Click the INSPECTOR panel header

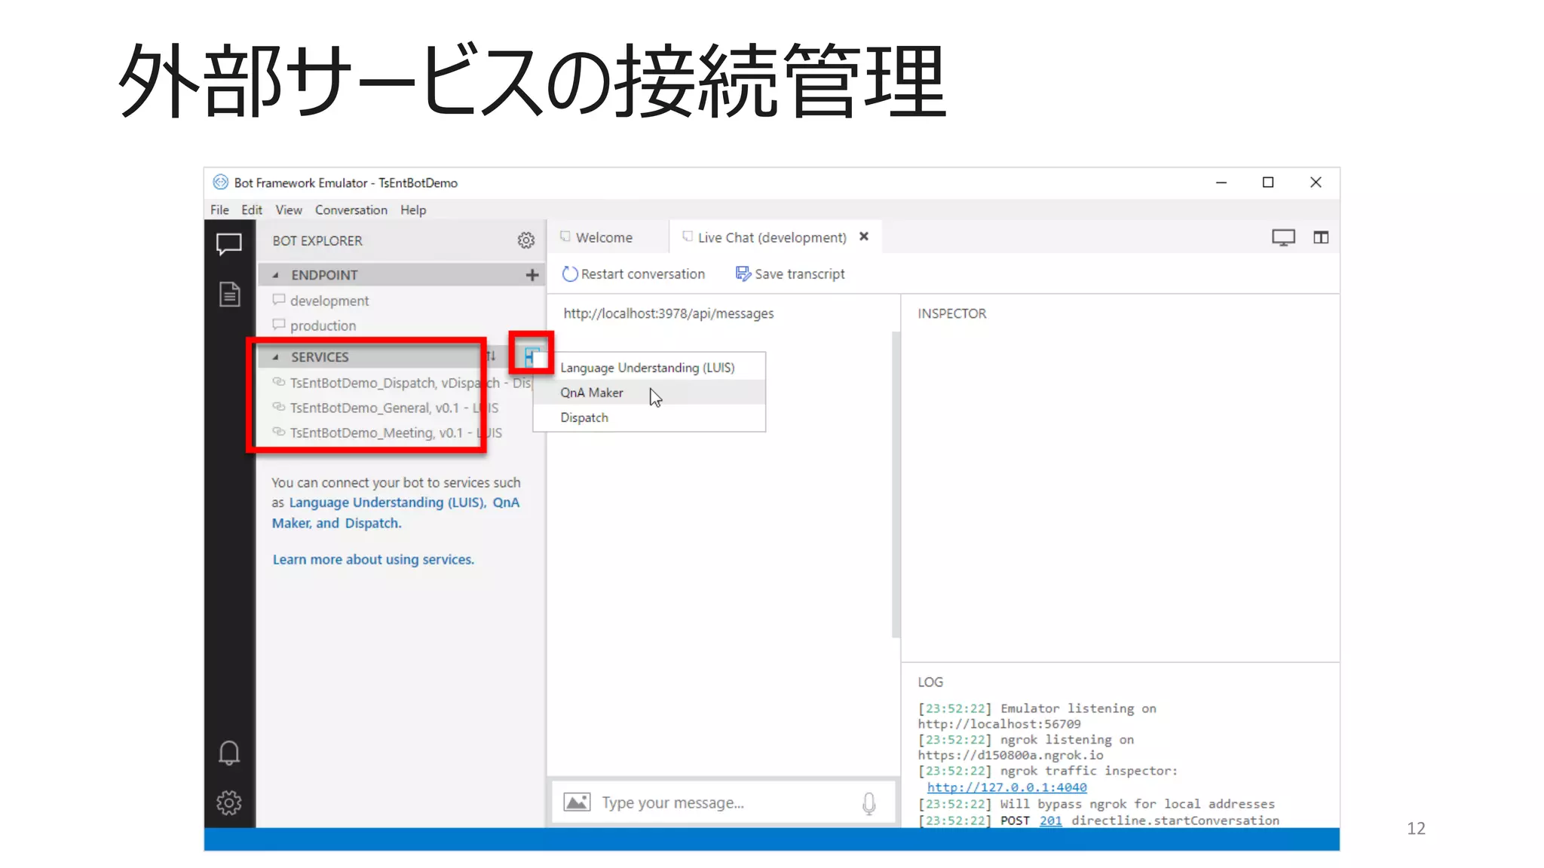coord(951,313)
